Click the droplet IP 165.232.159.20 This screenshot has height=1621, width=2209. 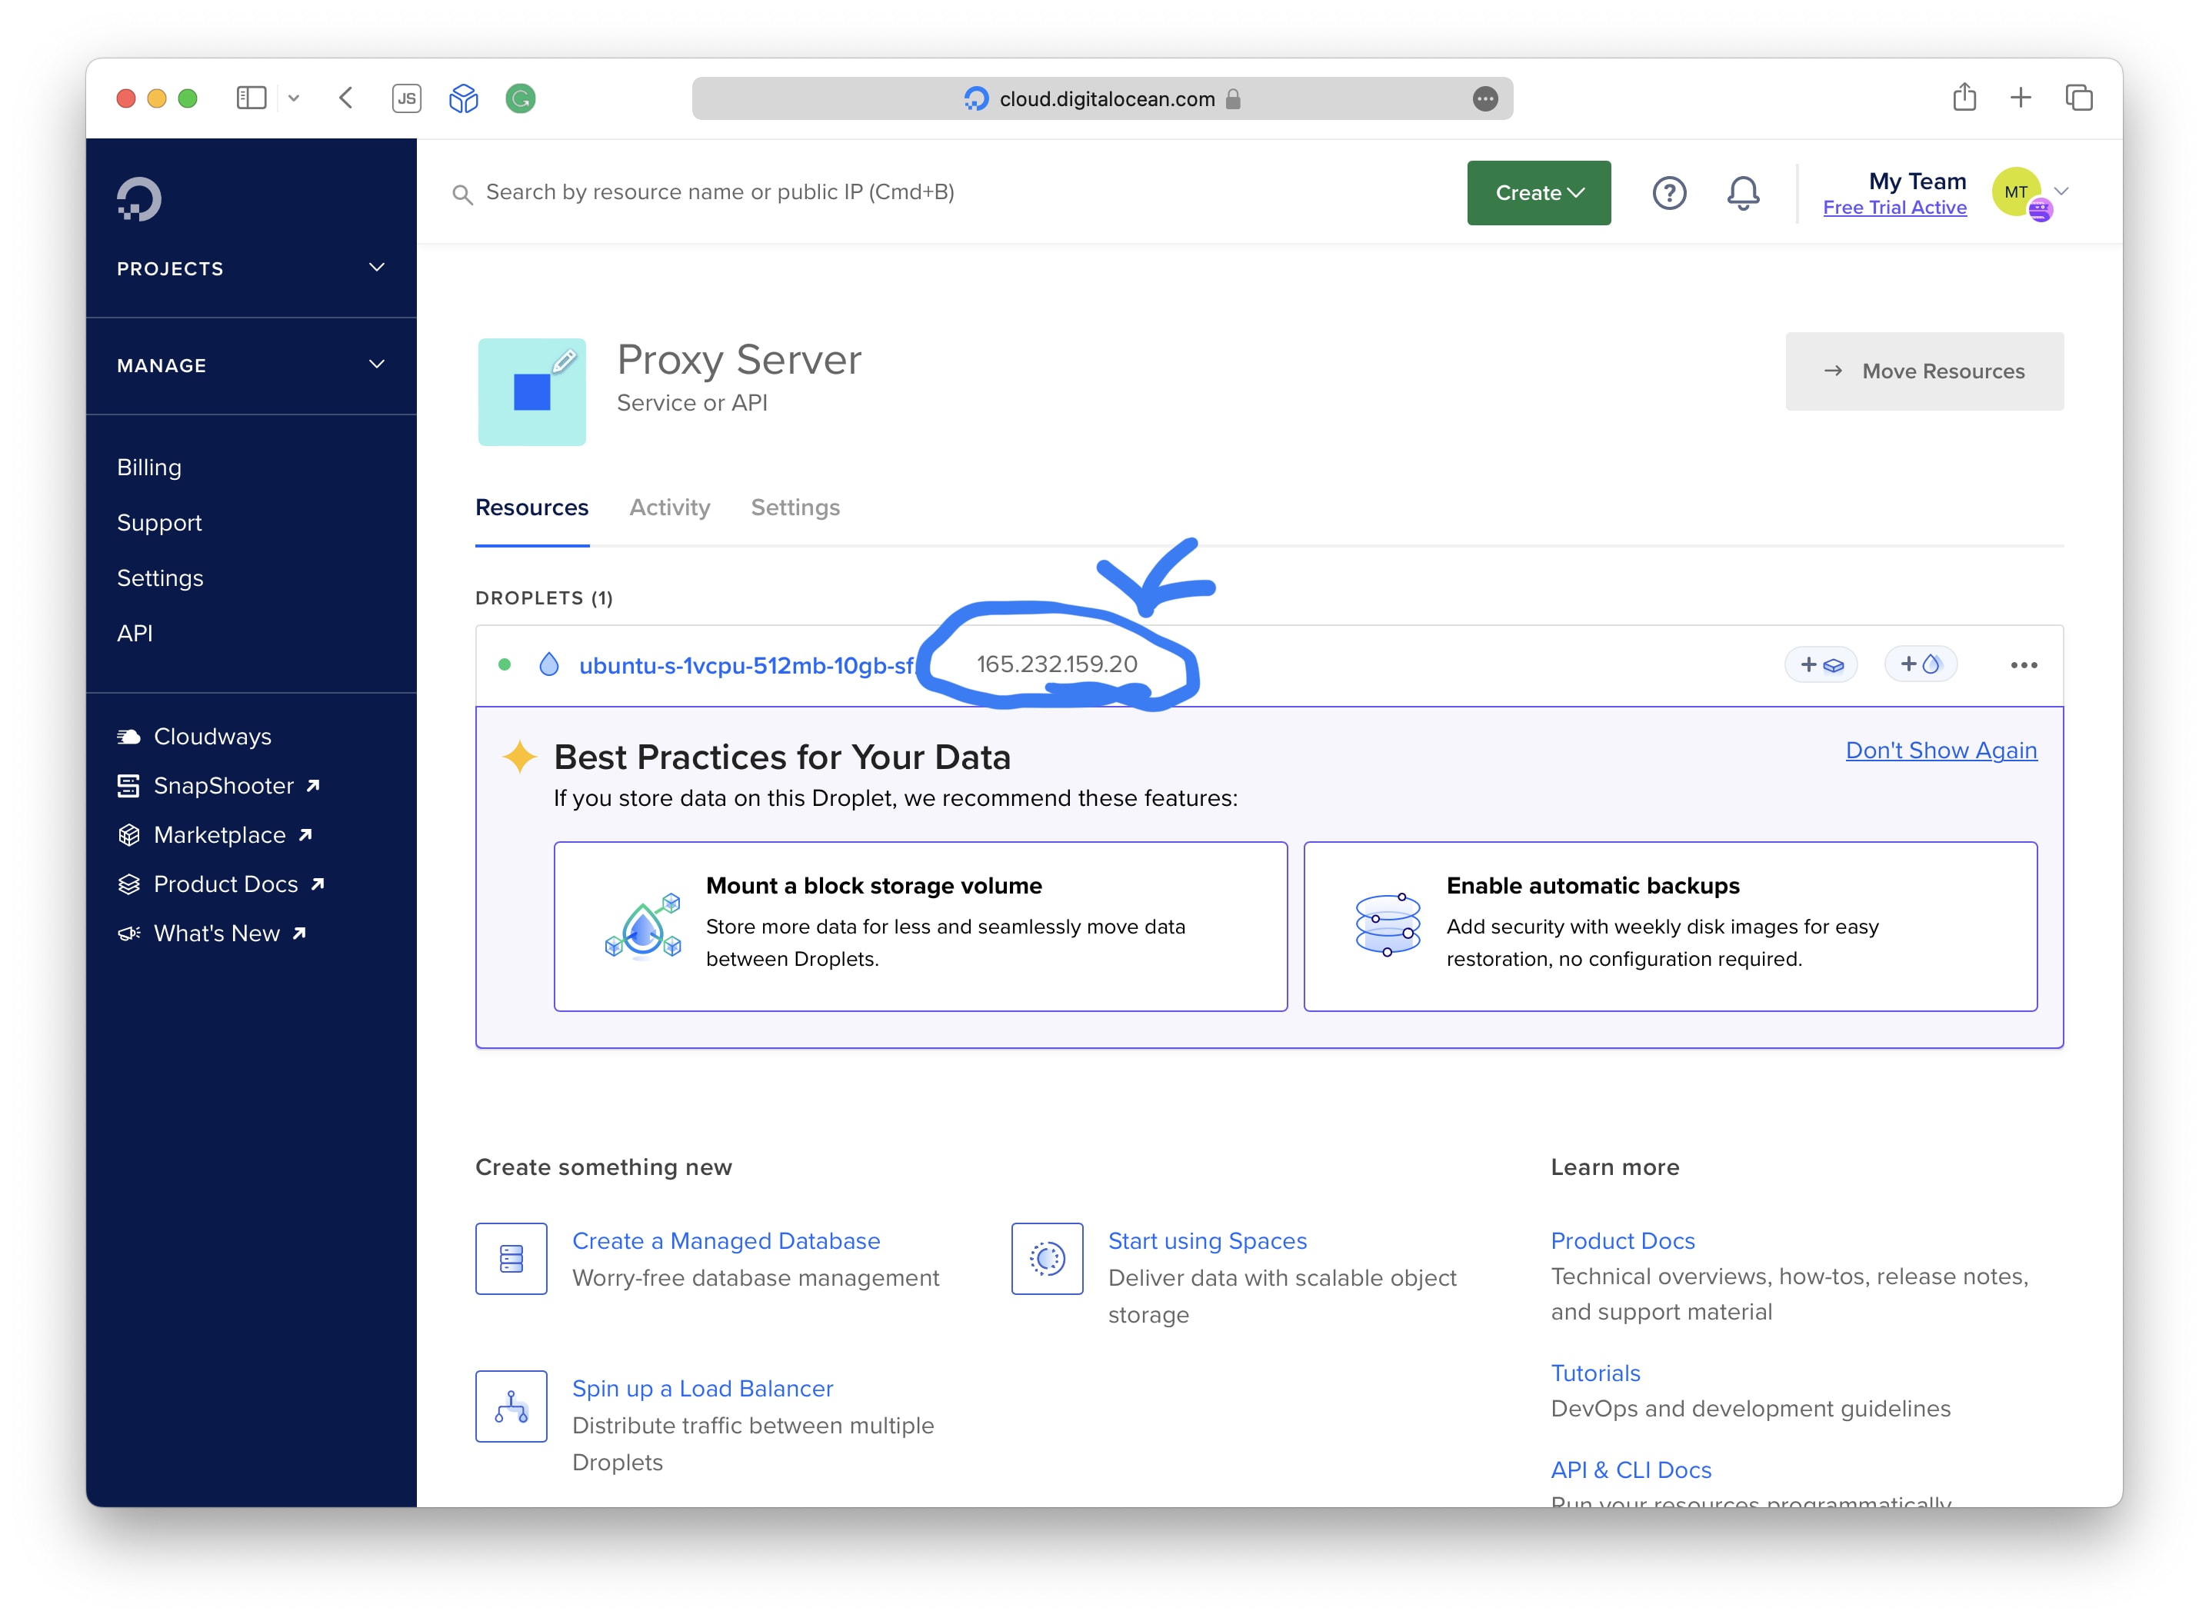[1057, 664]
